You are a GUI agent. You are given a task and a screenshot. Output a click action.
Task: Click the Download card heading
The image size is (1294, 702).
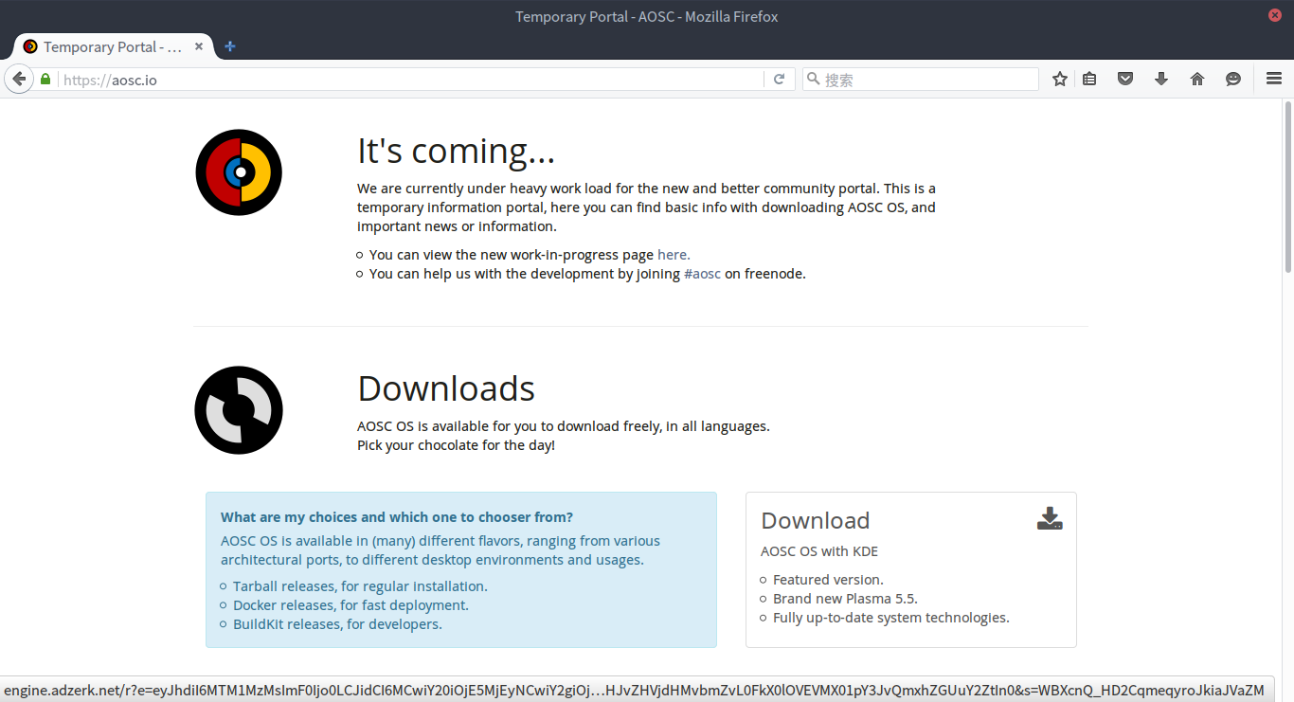pos(816,521)
